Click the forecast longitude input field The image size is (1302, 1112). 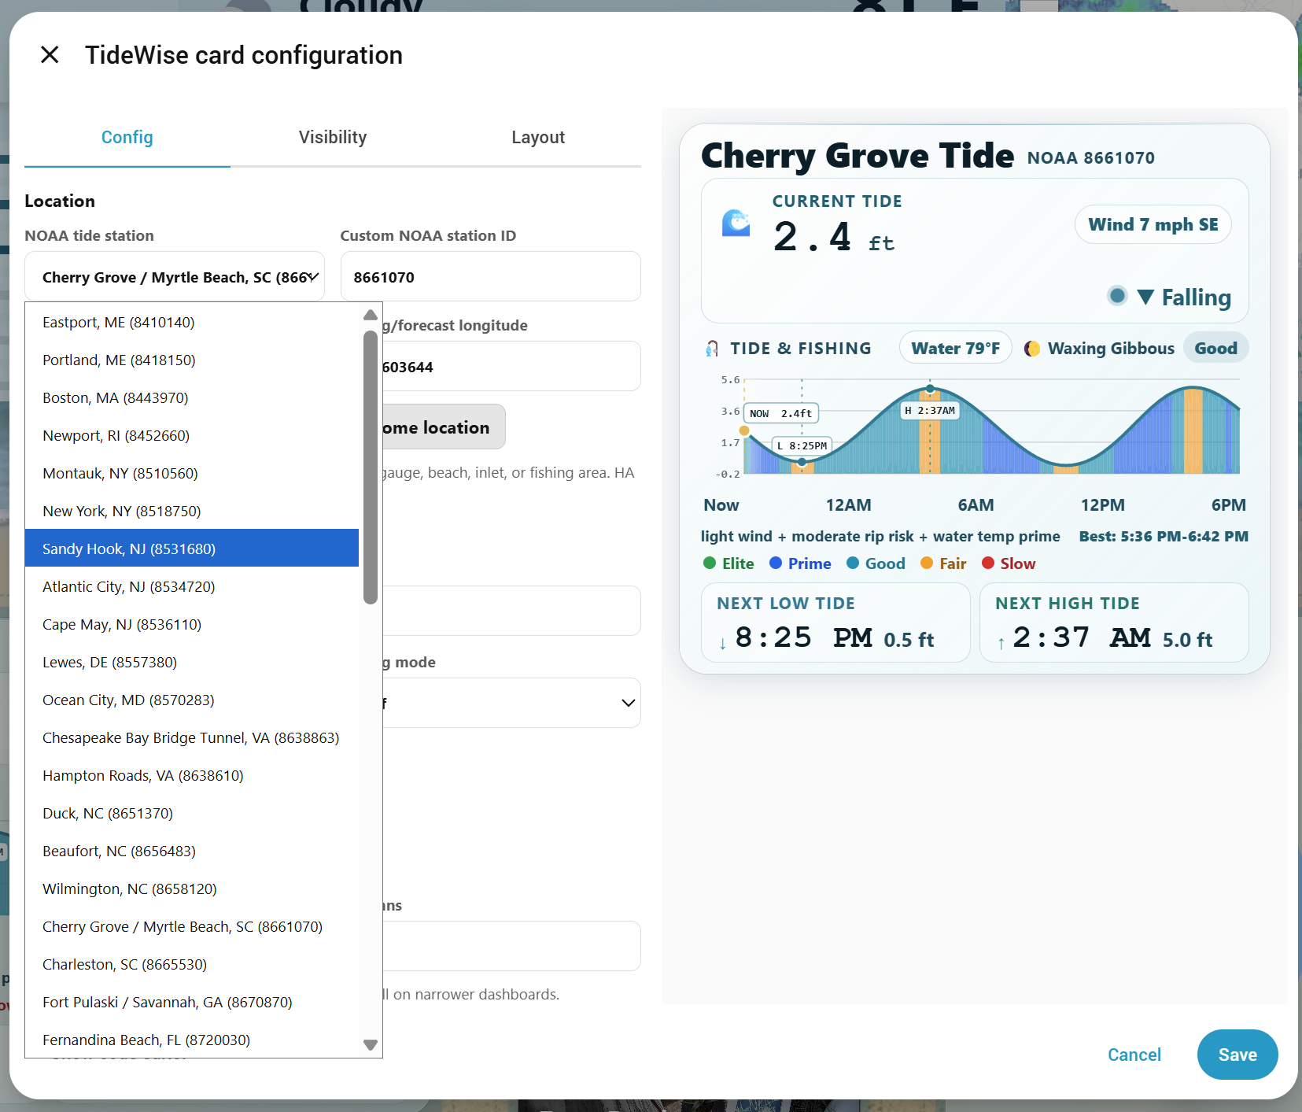click(x=511, y=367)
